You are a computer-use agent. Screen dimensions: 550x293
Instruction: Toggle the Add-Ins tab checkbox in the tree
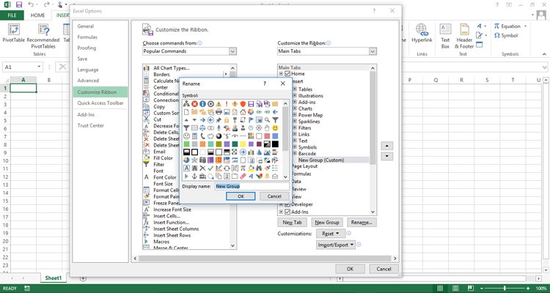(287, 212)
